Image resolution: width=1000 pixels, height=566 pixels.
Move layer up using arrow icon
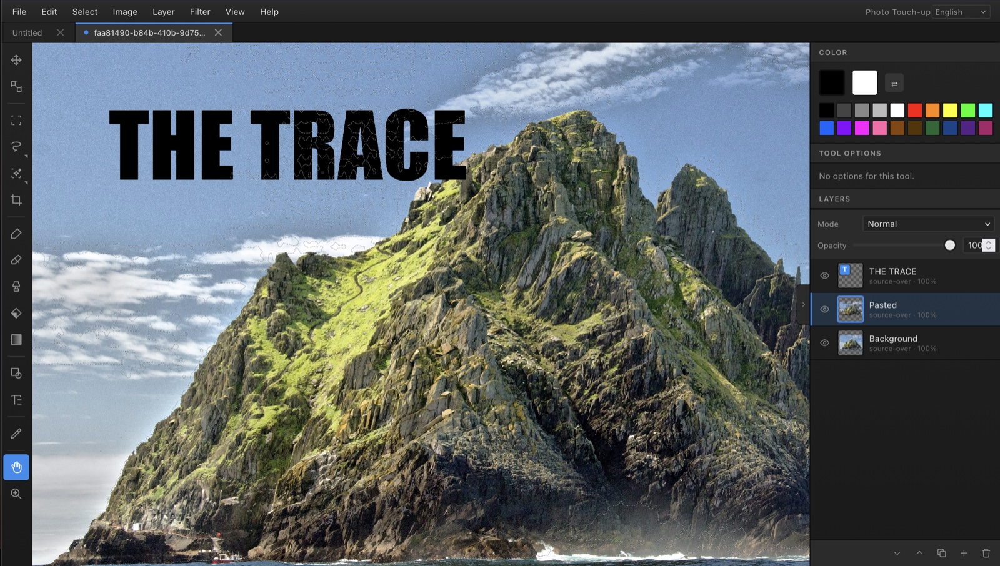coord(919,553)
